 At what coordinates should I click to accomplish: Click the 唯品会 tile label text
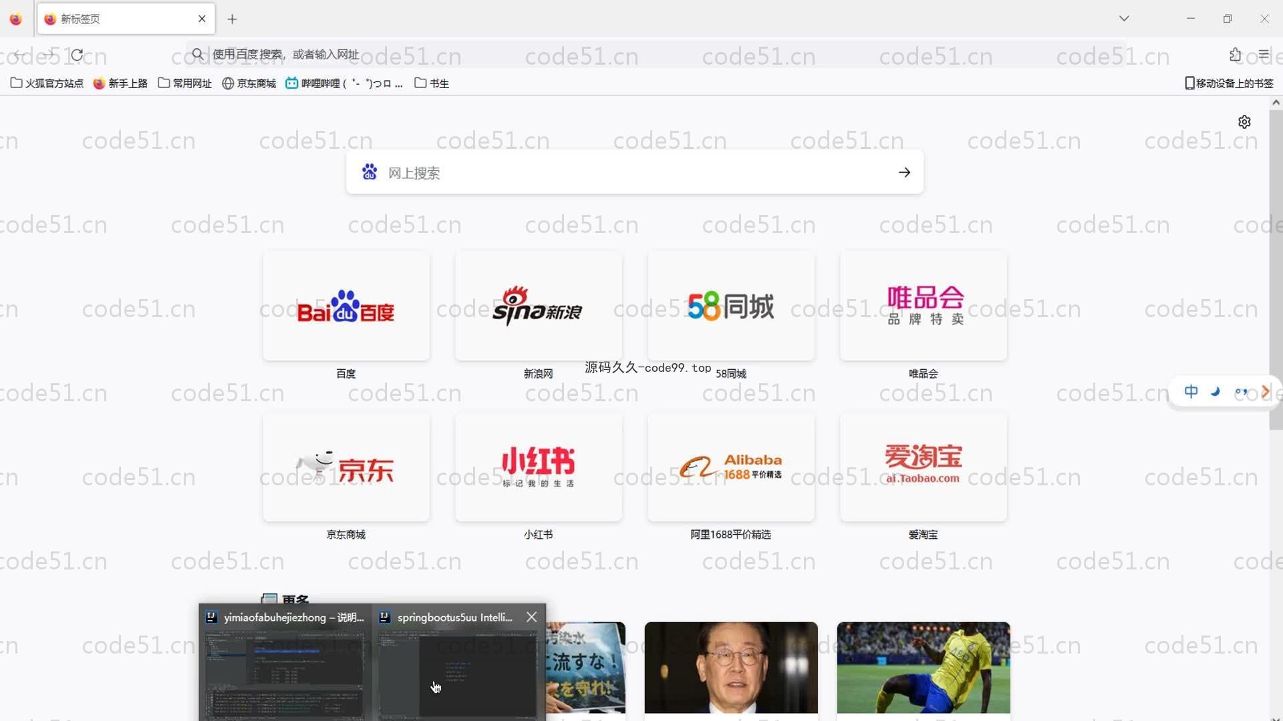pyautogui.click(x=923, y=374)
